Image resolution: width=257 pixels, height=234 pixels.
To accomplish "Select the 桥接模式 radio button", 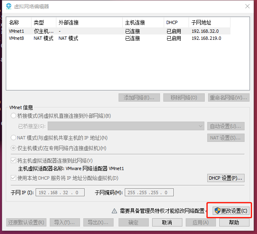I will pyautogui.click(x=13, y=116).
